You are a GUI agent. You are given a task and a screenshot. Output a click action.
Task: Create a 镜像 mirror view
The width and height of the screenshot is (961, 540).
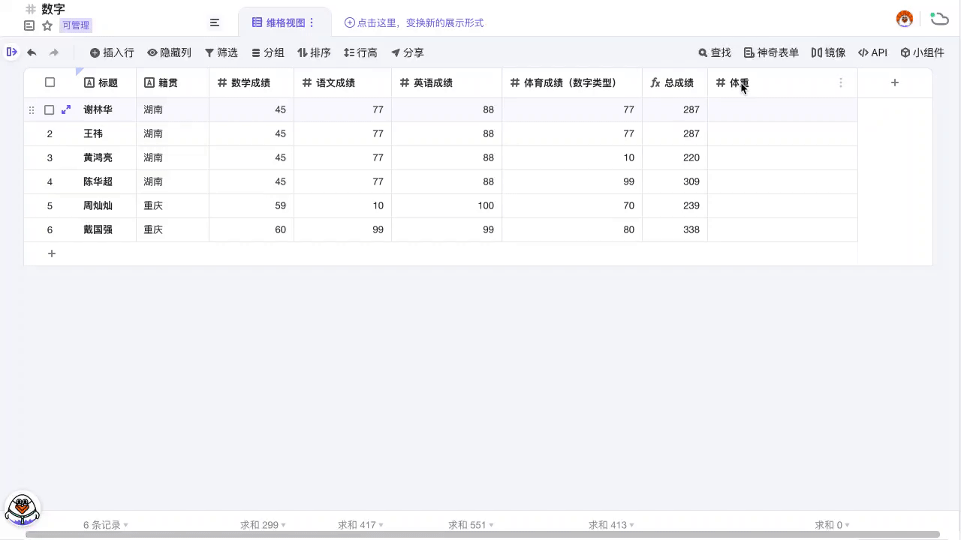pyautogui.click(x=828, y=52)
